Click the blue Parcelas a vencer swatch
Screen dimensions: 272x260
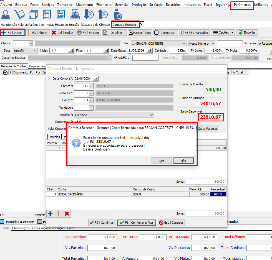tap(2, 221)
